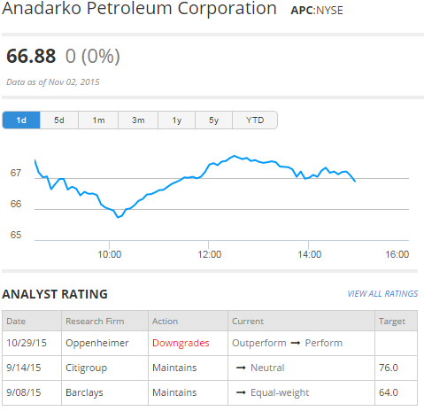Screen dimensions: 424x411
Task: Click the red Downgrades action
Action: point(181,343)
